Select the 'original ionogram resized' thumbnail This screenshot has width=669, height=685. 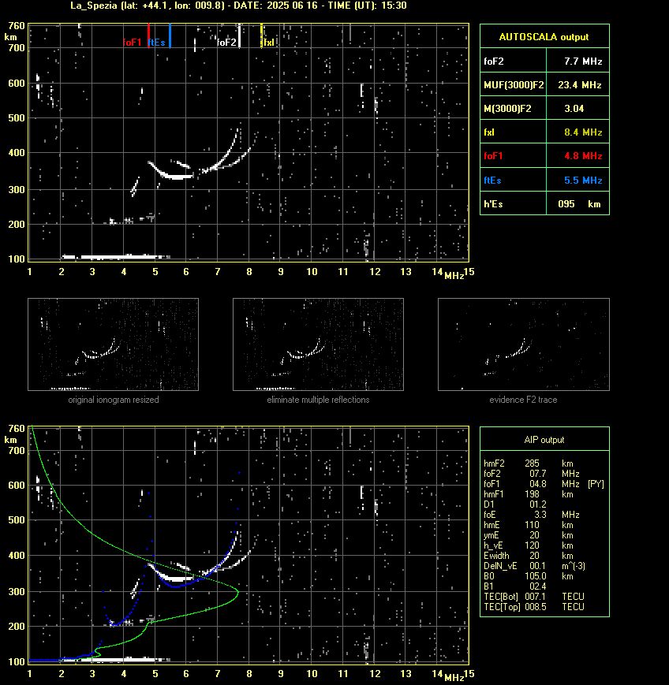114,344
